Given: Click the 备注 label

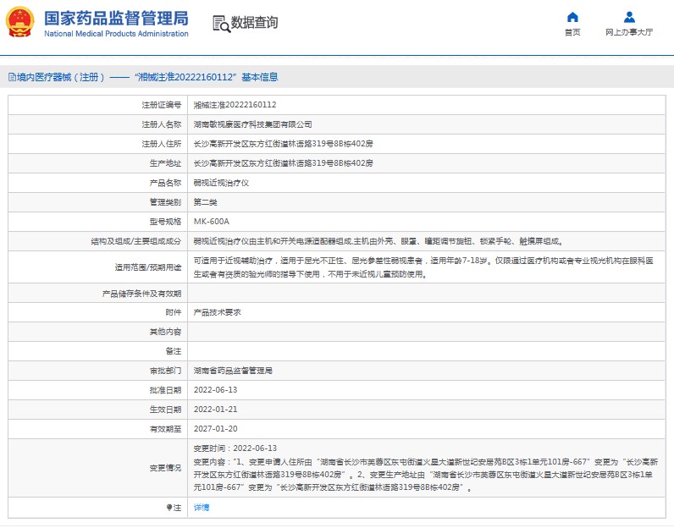Looking at the screenshot, I should 174,351.
